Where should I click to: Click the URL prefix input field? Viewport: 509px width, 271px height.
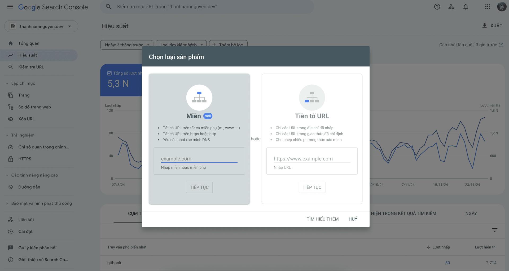[x=312, y=159]
